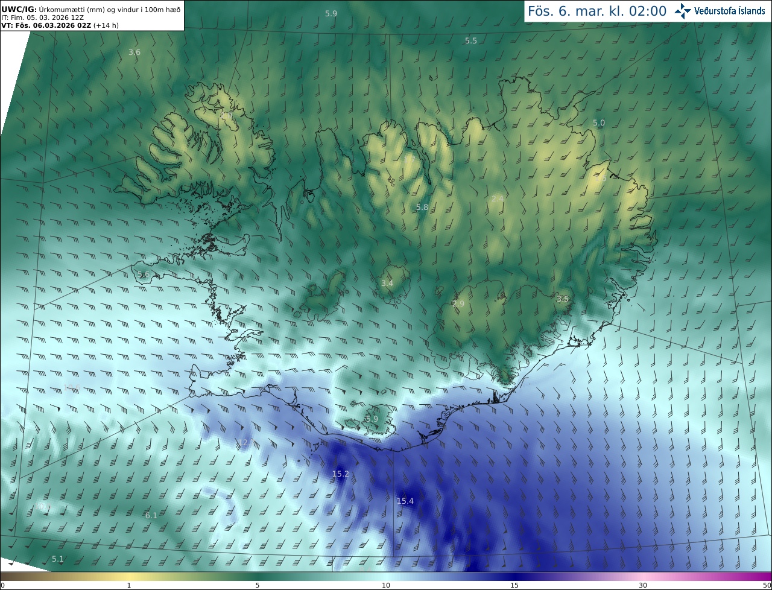
Task: Click the 3.6 value in the northwest sea
Action: point(134,52)
